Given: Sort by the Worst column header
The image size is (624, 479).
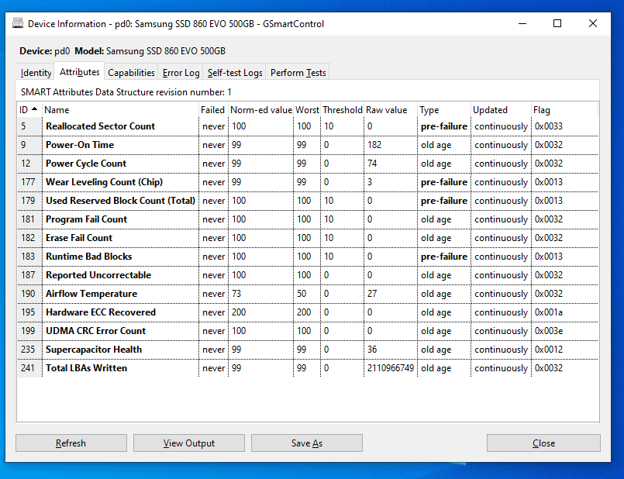Looking at the screenshot, I should (x=307, y=110).
